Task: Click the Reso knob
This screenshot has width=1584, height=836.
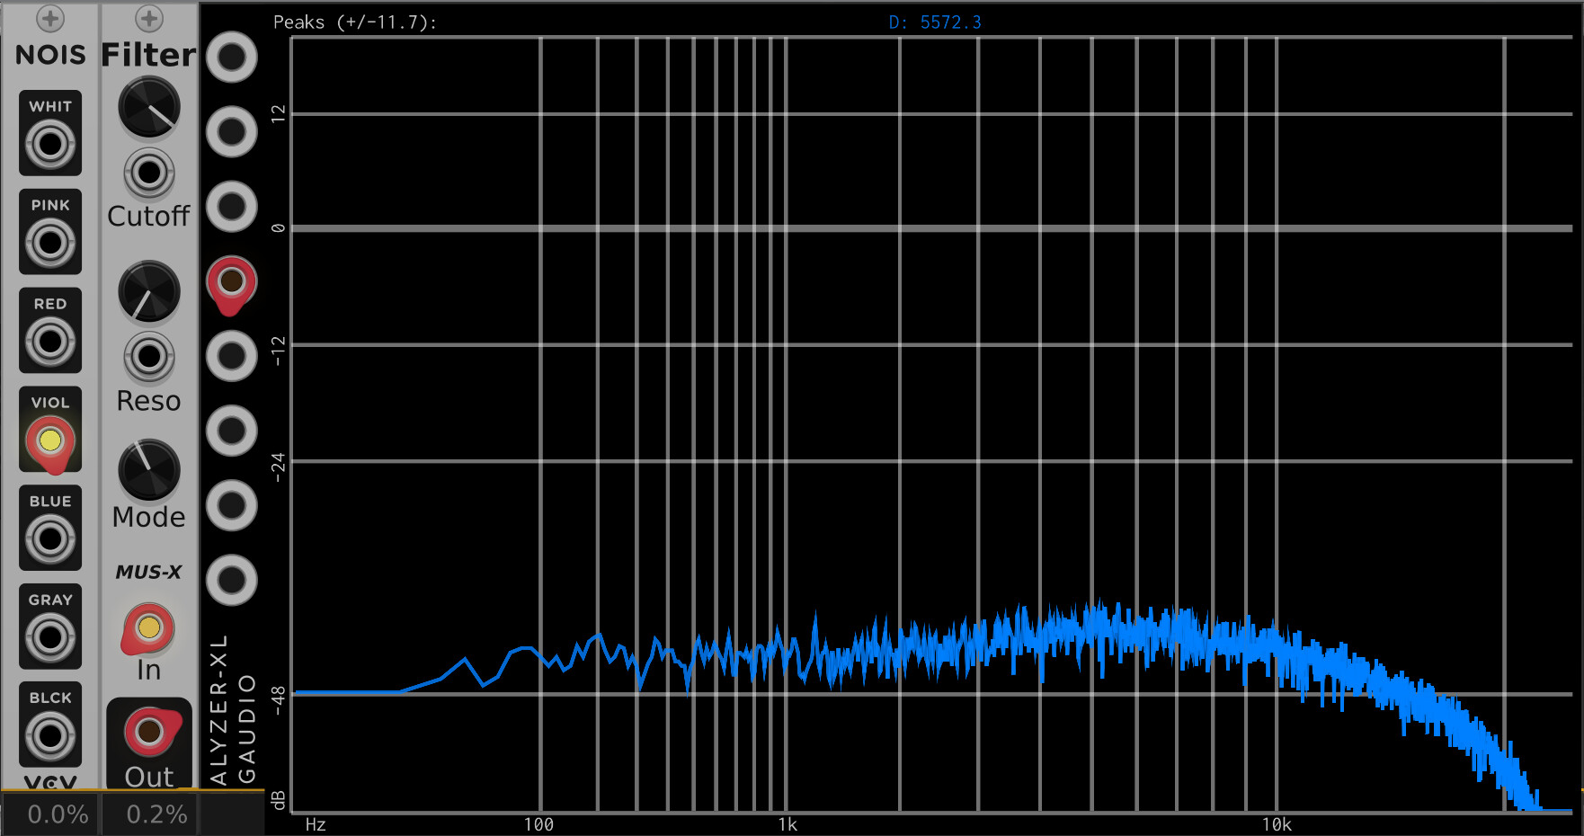Action: (149, 292)
